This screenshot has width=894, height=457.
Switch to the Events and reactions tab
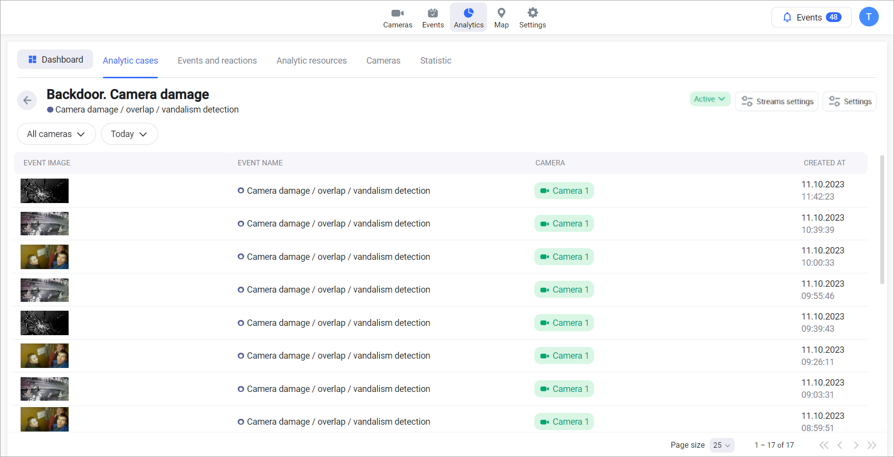click(217, 61)
